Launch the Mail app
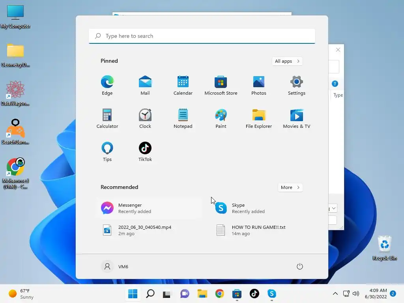404x303 pixels. pyautogui.click(x=145, y=86)
